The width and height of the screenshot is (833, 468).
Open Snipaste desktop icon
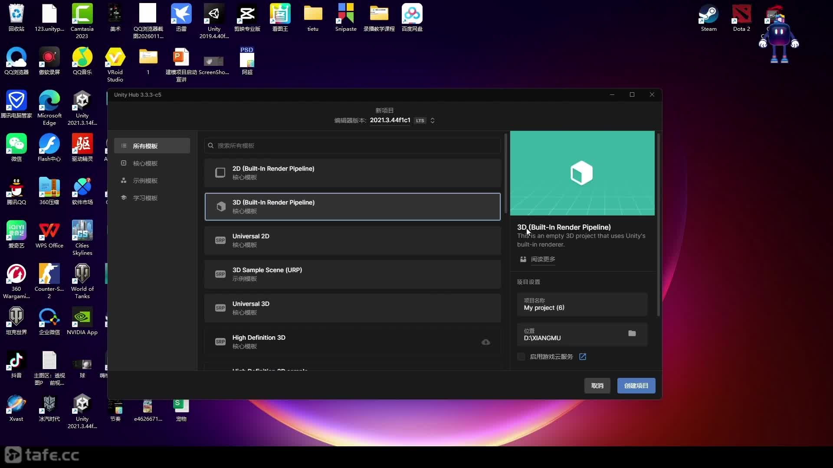[346, 18]
